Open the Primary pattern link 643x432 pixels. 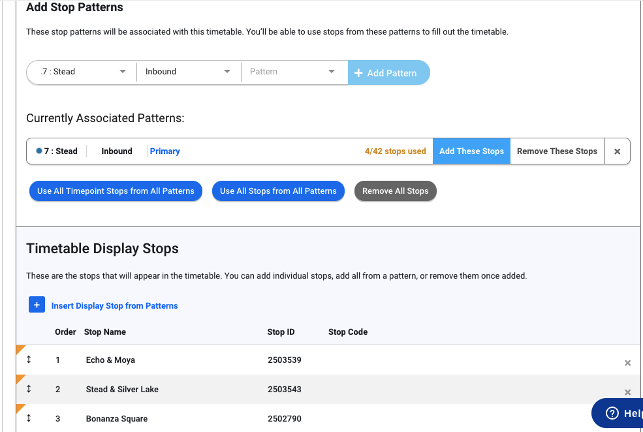coord(165,151)
